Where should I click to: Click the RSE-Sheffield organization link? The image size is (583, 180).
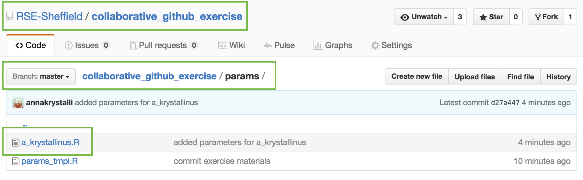pos(50,16)
